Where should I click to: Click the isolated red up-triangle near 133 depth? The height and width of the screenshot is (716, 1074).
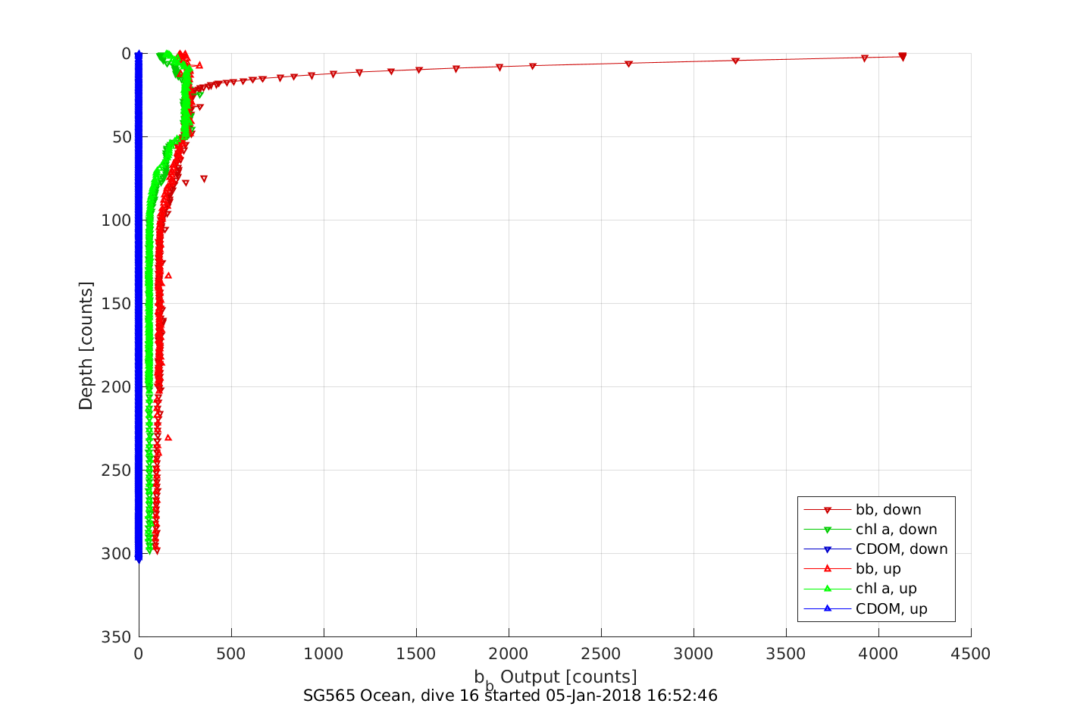coord(168,275)
